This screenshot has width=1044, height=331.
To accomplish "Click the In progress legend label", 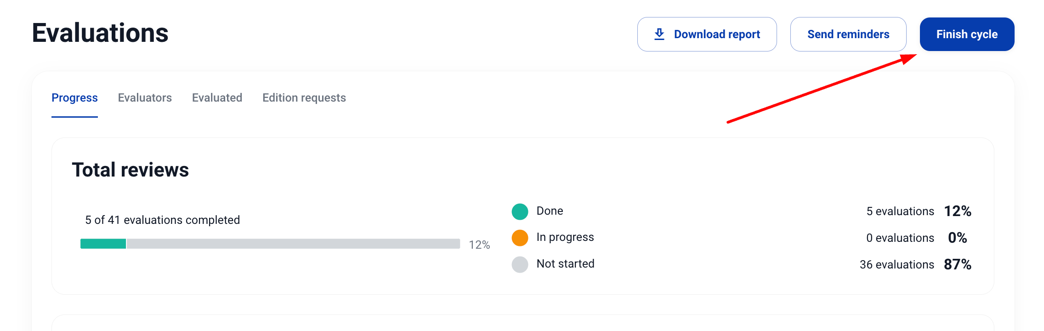I will (x=565, y=237).
